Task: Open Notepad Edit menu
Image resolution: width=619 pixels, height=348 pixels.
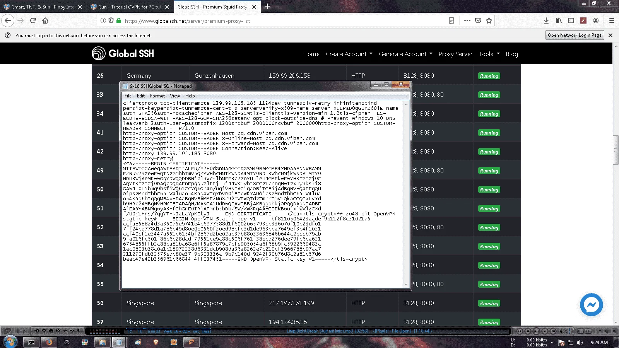Action: (141, 96)
